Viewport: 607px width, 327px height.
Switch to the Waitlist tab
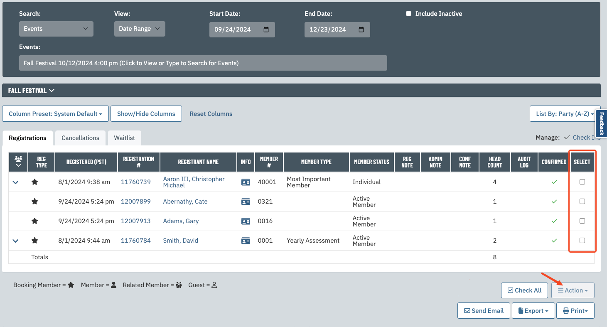pyautogui.click(x=125, y=138)
